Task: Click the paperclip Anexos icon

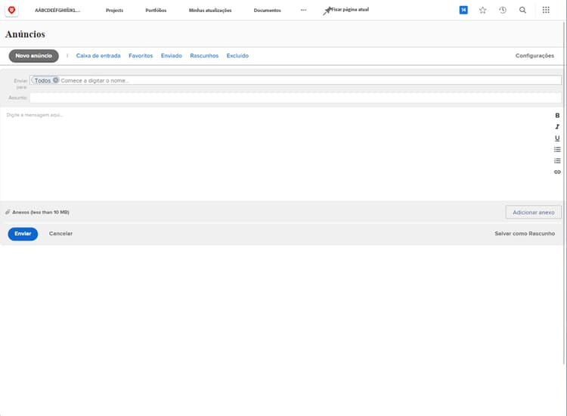Action: coord(8,212)
